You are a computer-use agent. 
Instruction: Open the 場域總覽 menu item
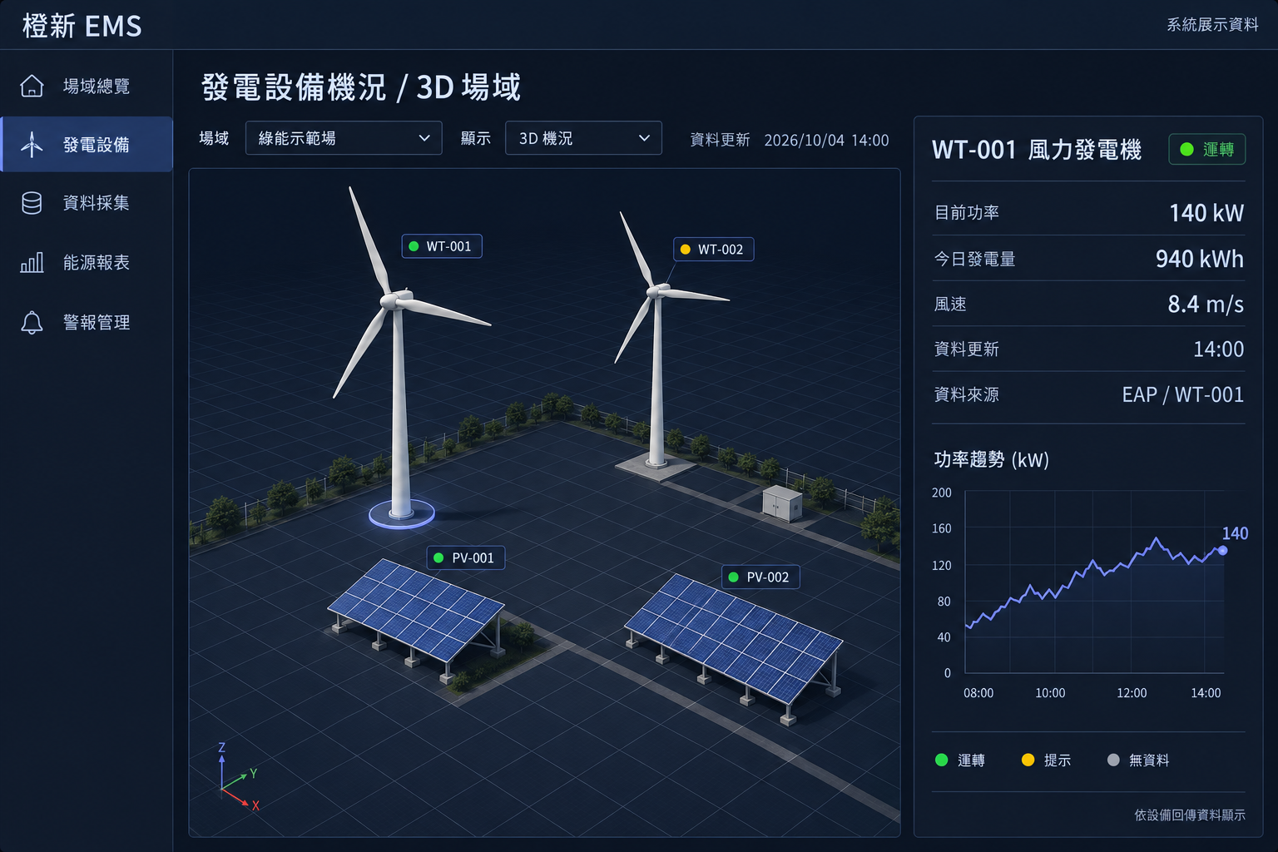pos(87,86)
